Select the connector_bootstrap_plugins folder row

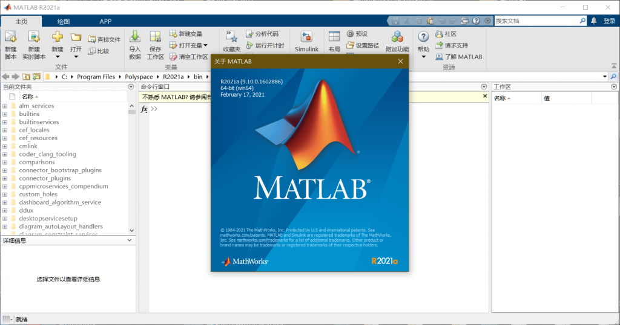pos(64,170)
